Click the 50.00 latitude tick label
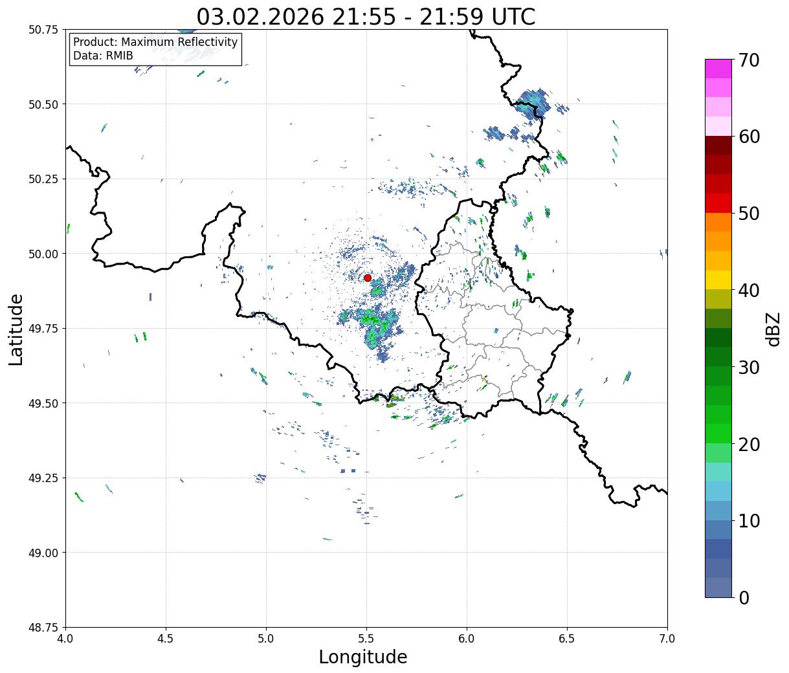This screenshot has width=789, height=673. [44, 254]
